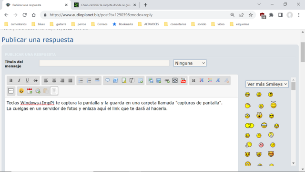Viewport: 305px width, 172px height.
Task: Bookmark this page with the star
Action: (251, 15)
